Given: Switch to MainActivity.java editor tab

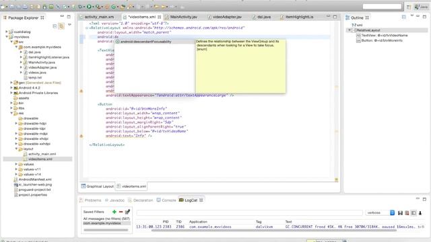Looking at the screenshot, I should click(x=181, y=17).
